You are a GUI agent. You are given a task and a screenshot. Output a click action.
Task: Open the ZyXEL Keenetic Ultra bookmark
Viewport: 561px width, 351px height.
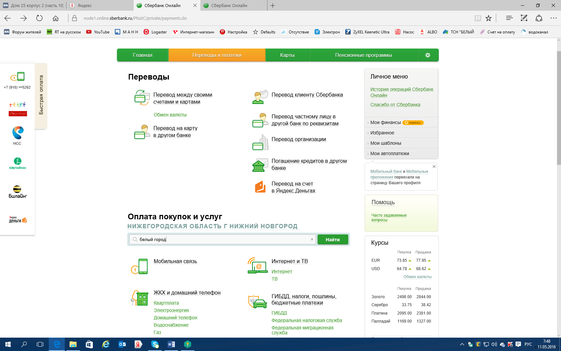click(367, 32)
